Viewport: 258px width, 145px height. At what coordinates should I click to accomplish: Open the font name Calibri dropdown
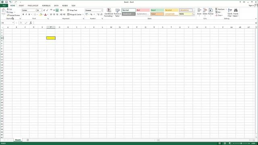click(x=36, y=10)
